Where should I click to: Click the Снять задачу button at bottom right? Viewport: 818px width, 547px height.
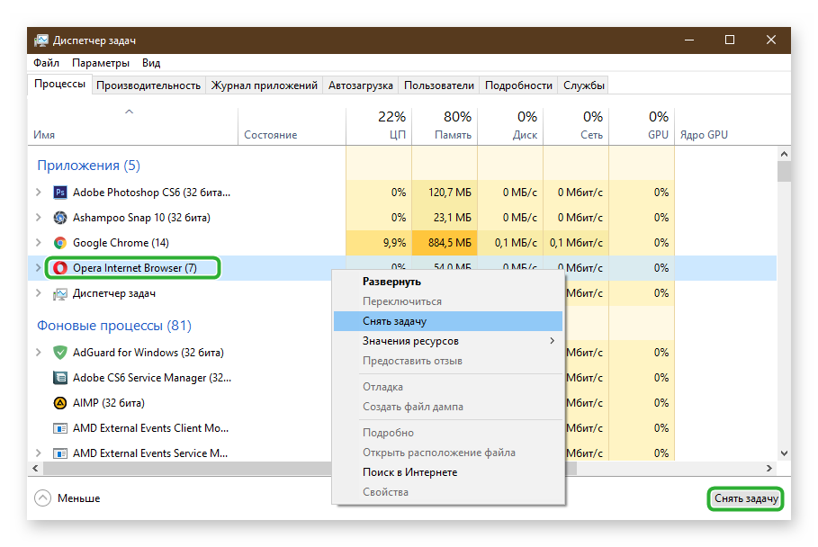(x=746, y=498)
